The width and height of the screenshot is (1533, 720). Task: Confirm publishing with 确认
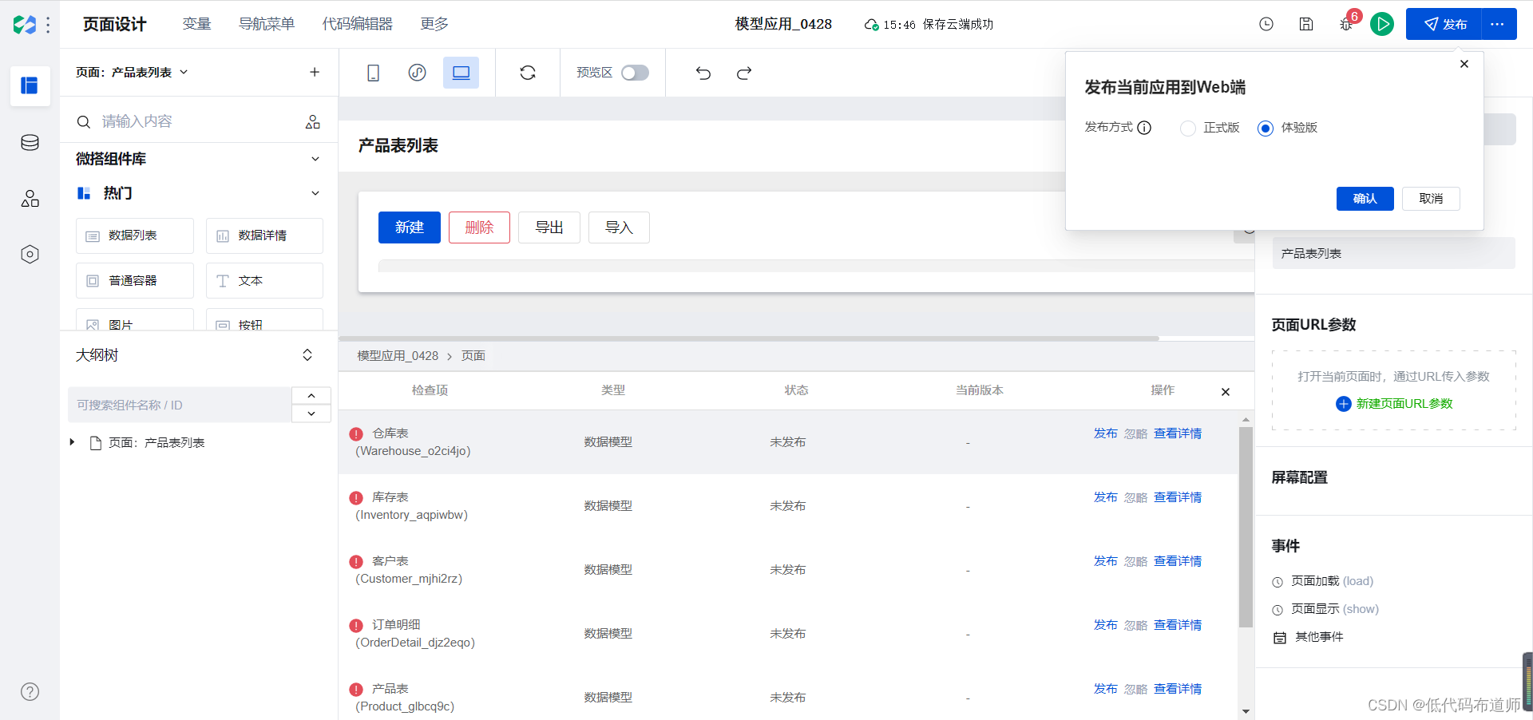coord(1365,199)
